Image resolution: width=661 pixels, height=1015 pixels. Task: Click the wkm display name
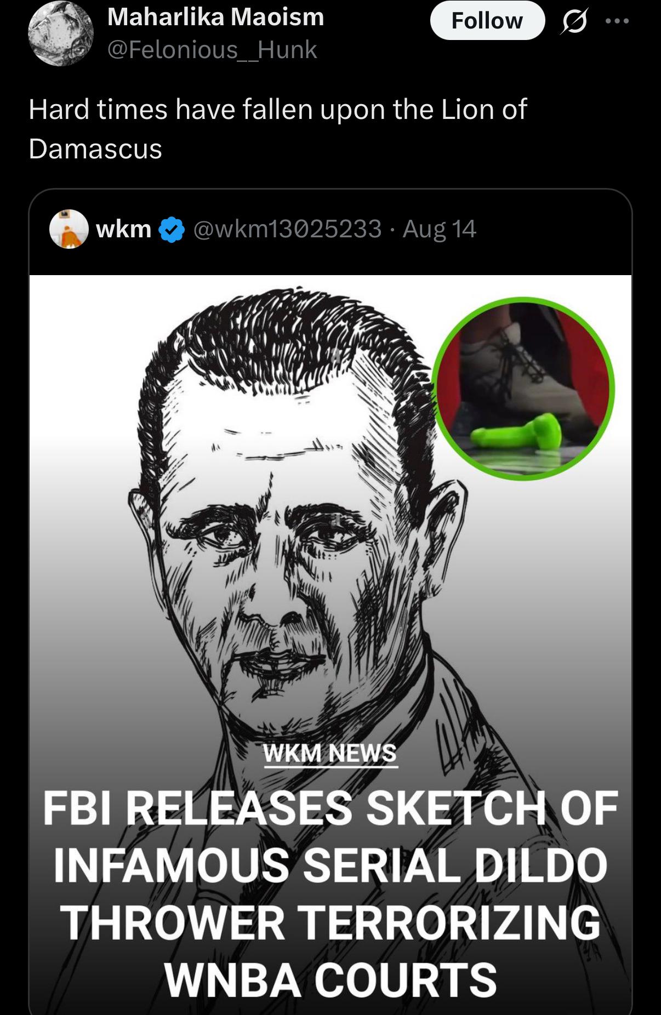pos(124,229)
